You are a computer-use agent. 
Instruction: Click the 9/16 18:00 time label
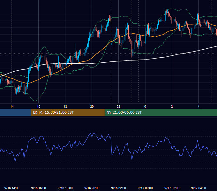65,188
